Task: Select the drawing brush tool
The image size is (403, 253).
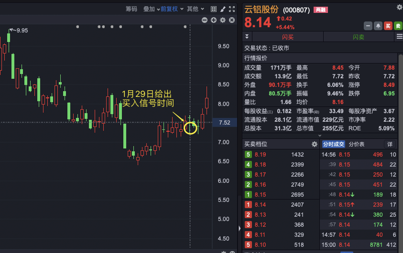Action: pyautogui.click(x=223, y=9)
